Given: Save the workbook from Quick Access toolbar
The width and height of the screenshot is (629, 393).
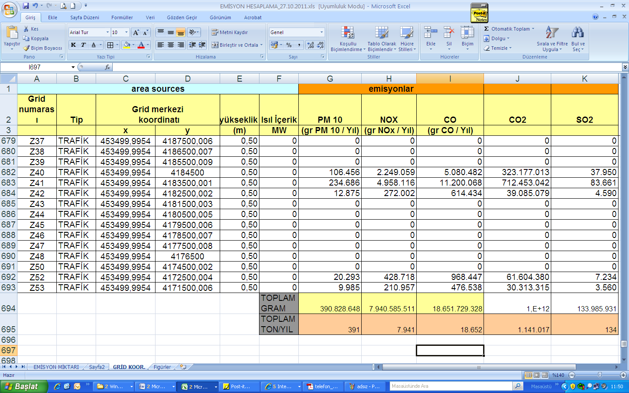Looking at the screenshot, I should 26,6.
